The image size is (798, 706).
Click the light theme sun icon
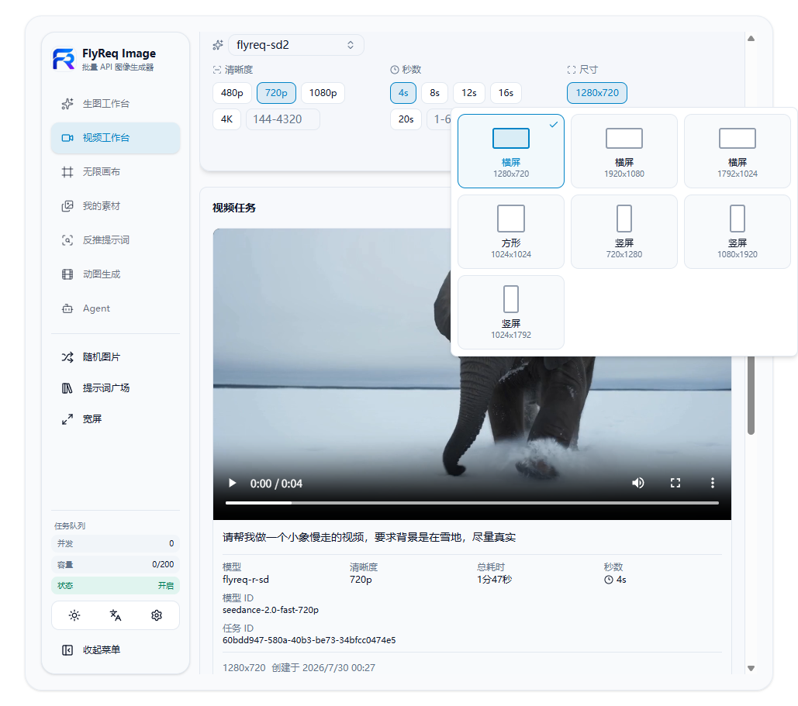pos(74,615)
